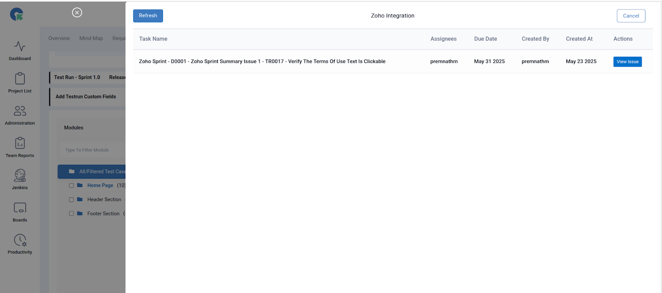Open Team Reports icon
The image size is (662, 293).
[x=20, y=143]
